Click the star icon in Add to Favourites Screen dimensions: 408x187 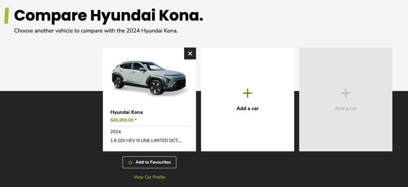coord(130,162)
